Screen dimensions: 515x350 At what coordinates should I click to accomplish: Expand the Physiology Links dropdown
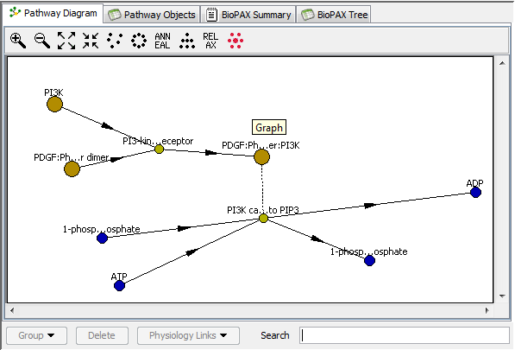188,335
